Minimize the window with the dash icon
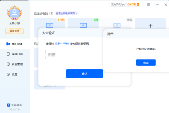 [157, 5]
